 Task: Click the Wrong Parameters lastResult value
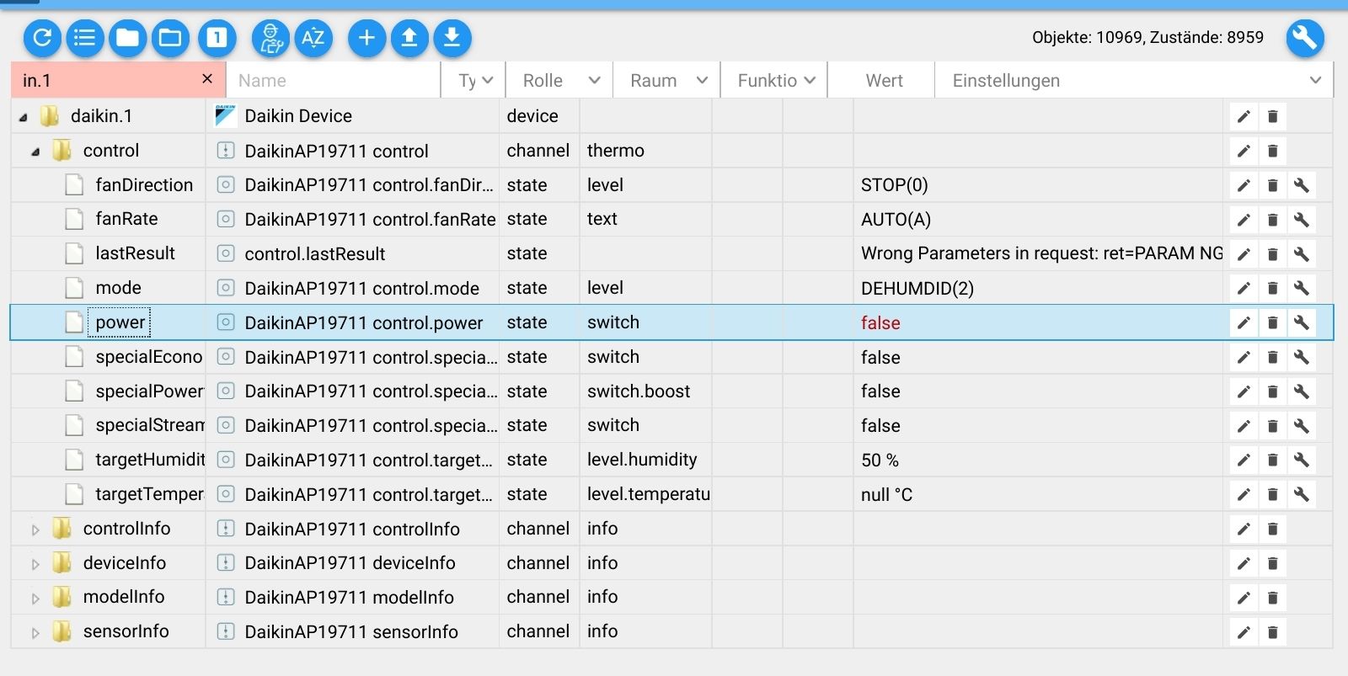click(1041, 253)
